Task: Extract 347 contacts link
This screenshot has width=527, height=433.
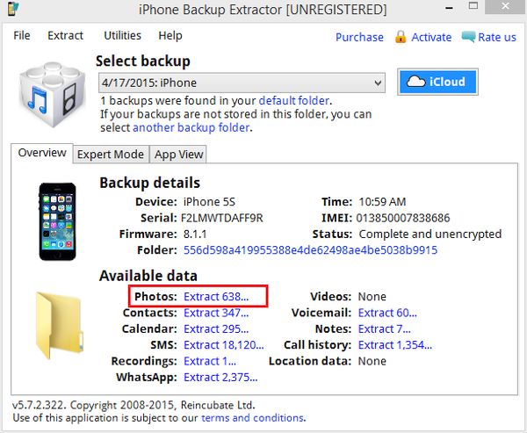Action: 216,313
